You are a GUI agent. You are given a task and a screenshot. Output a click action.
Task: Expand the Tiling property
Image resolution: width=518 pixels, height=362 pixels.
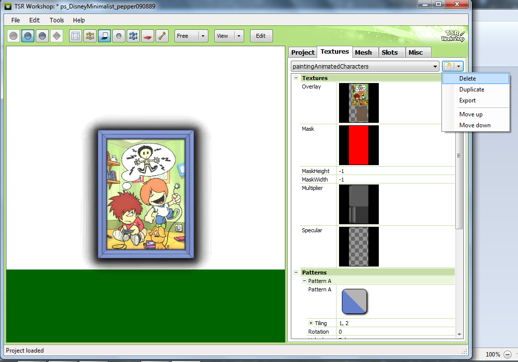pos(311,323)
